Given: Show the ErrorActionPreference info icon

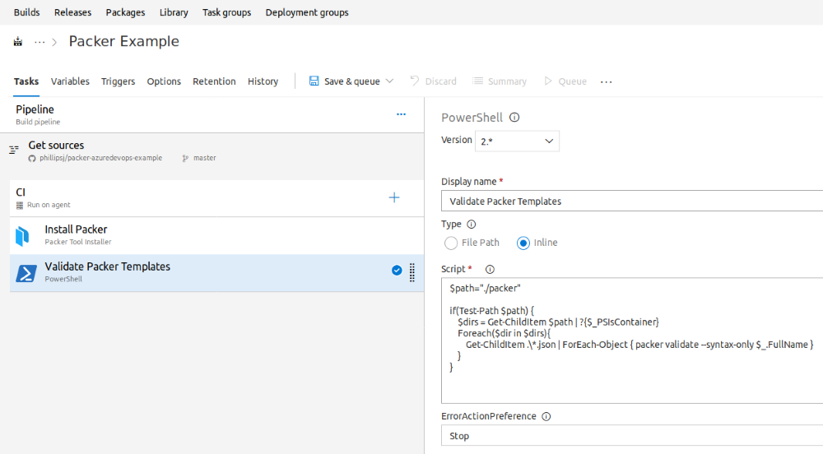Looking at the screenshot, I should pyautogui.click(x=546, y=416).
